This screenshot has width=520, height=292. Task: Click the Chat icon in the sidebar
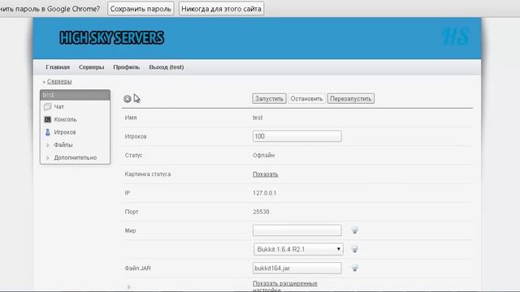tap(48, 106)
